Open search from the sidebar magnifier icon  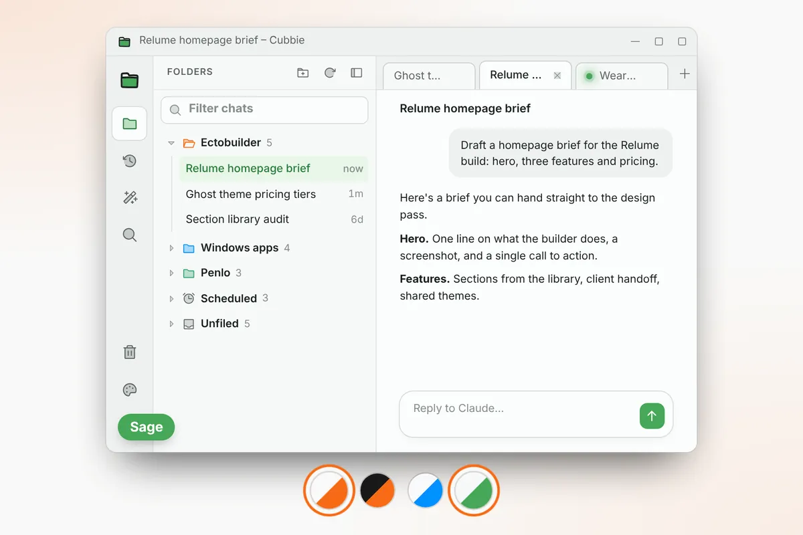pyautogui.click(x=129, y=235)
